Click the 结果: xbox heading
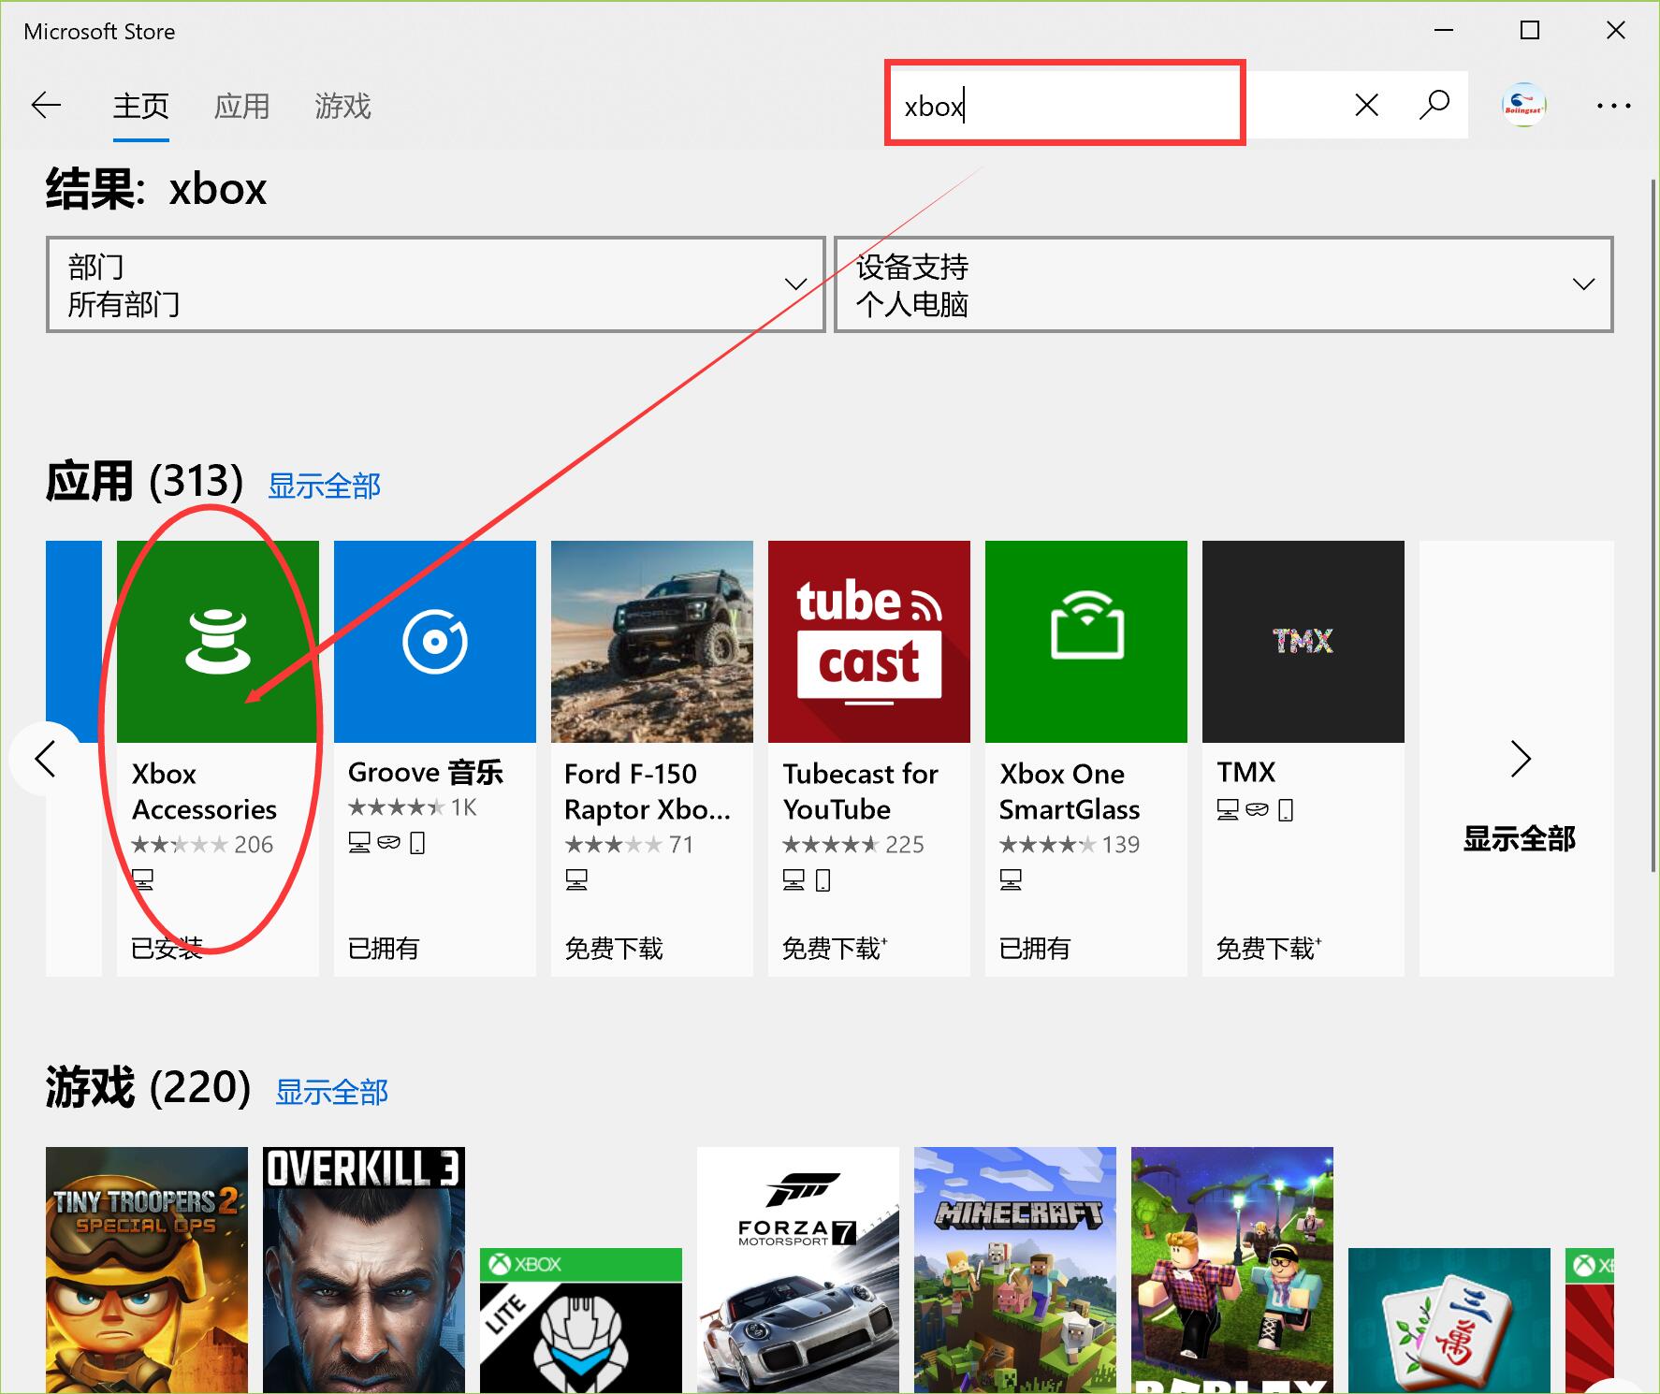 156,189
